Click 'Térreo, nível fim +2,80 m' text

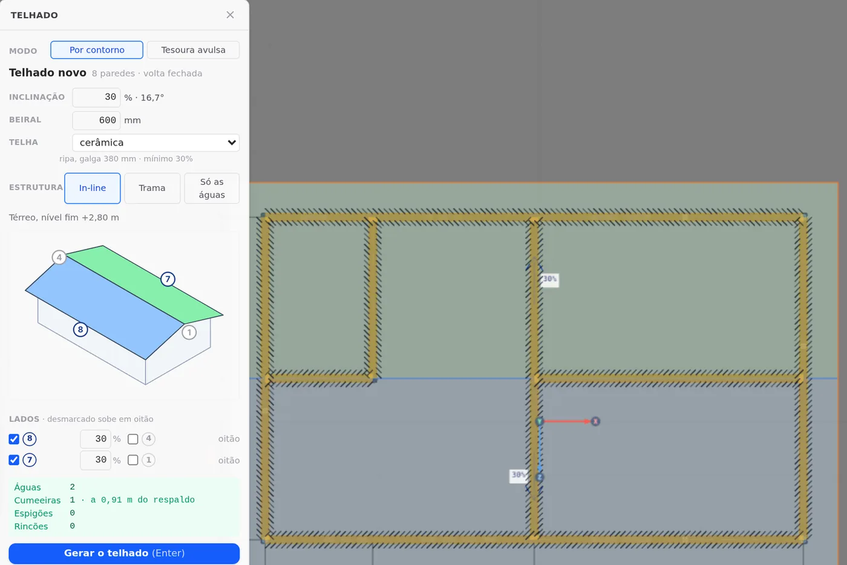(64, 218)
